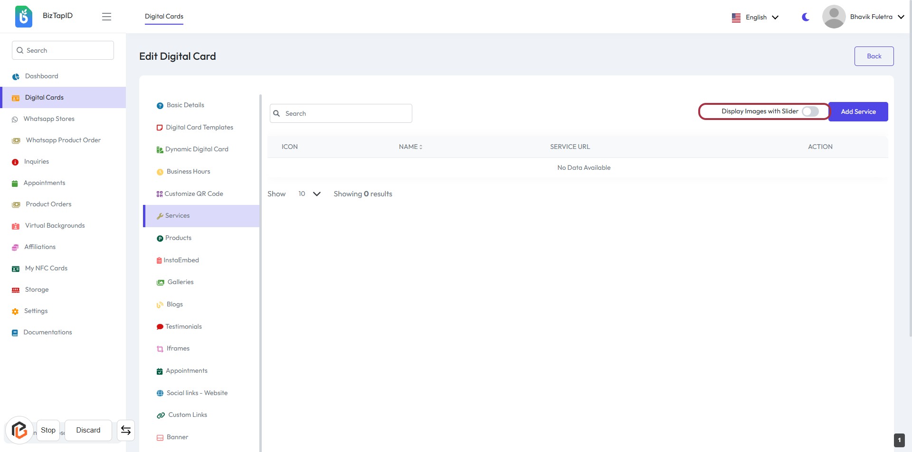Click the BizTapID logo icon
This screenshot has height=452, width=912.
pos(23,17)
